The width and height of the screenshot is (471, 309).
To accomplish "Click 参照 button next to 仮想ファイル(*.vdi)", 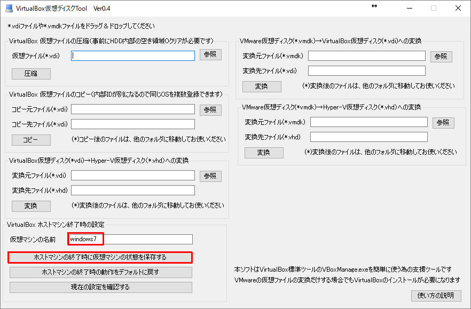I will point(210,54).
